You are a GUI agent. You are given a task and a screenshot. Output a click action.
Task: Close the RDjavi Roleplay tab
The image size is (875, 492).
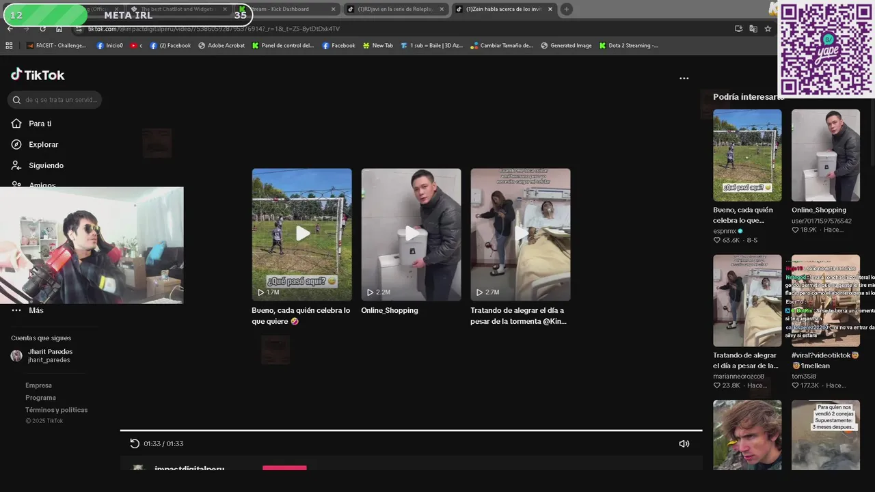(442, 9)
